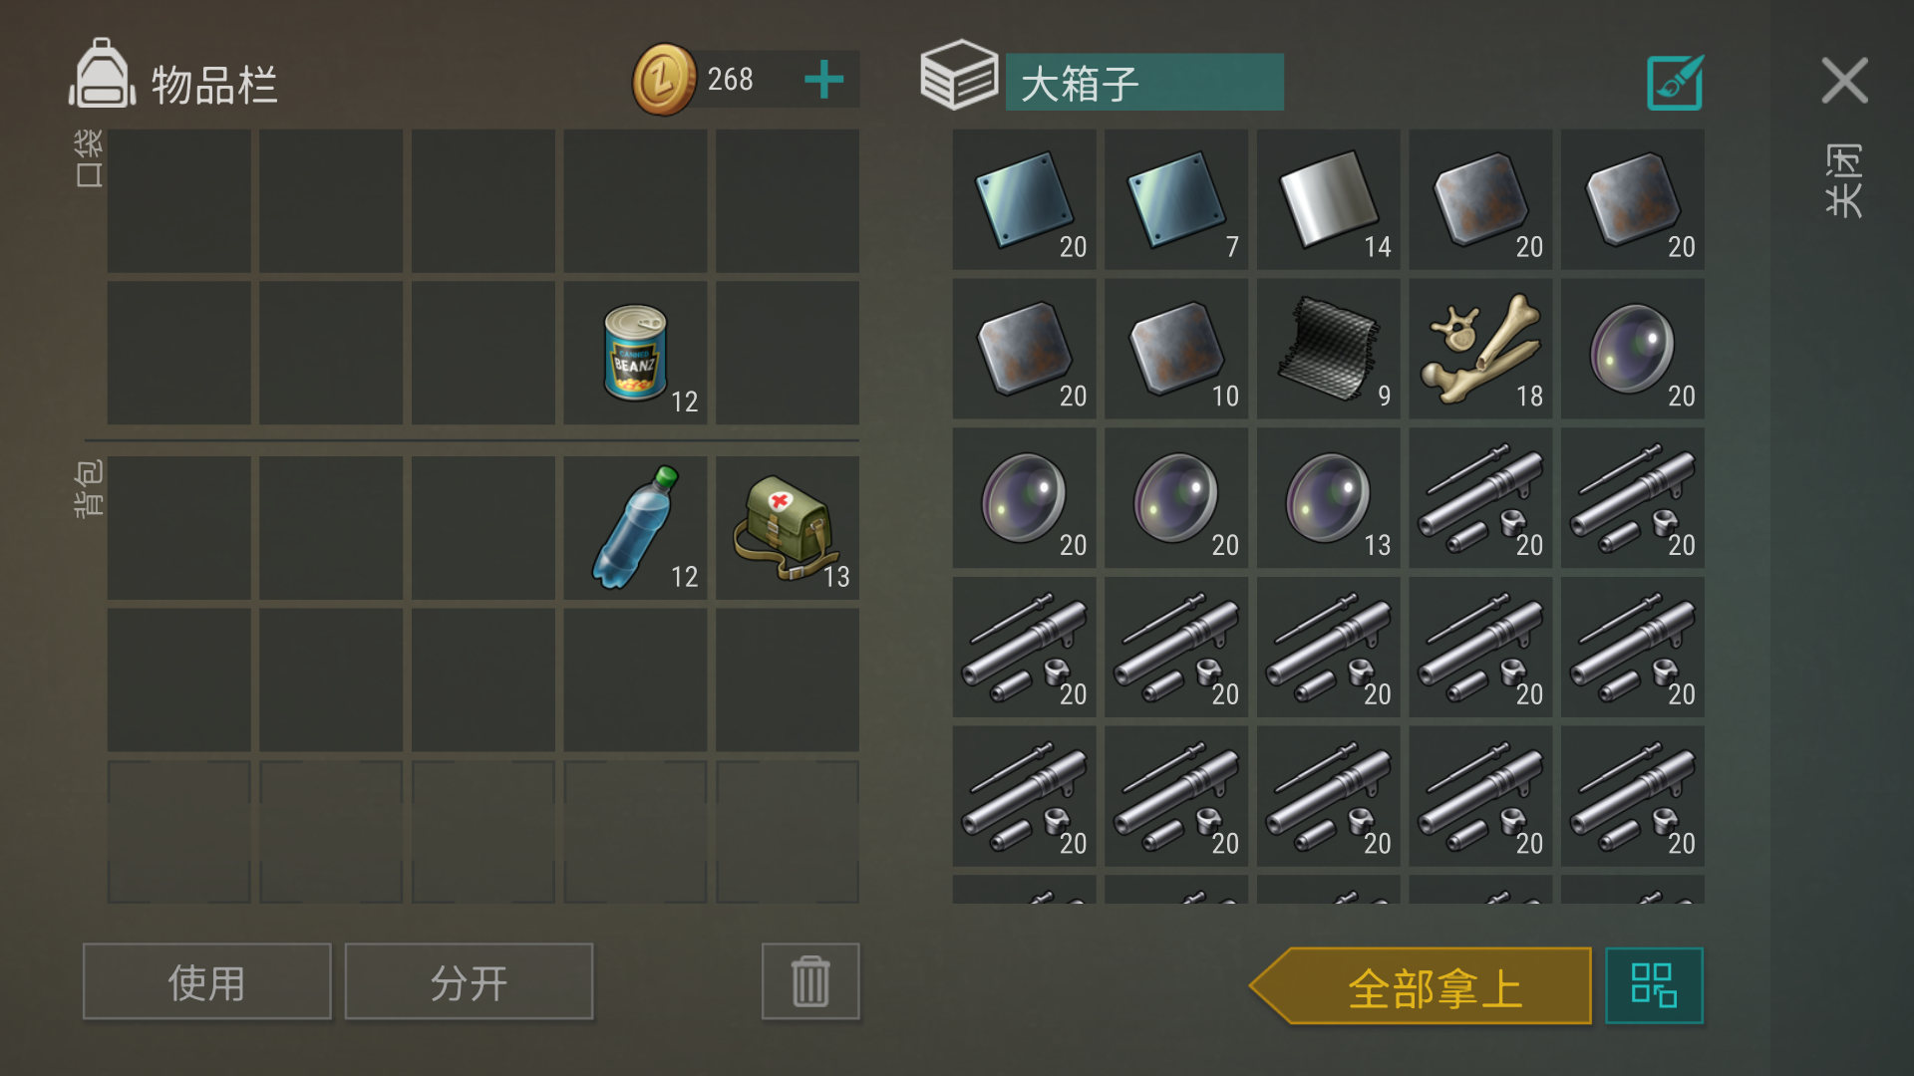Select the glass pane stack of 7
The height and width of the screenshot is (1076, 1914).
(x=1176, y=199)
